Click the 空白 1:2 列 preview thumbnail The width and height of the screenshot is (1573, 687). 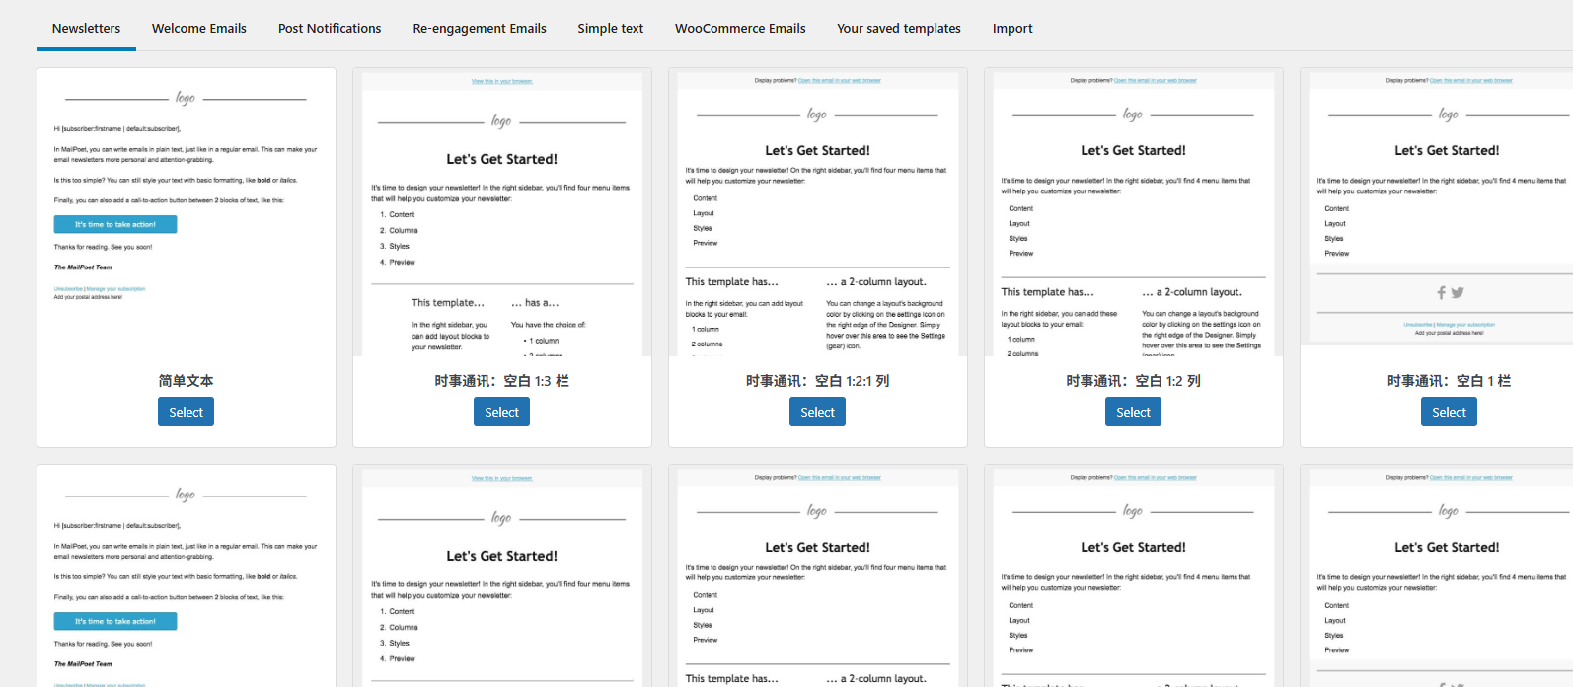(1134, 214)
